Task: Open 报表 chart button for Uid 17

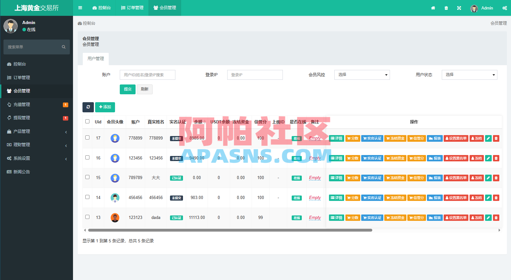Action: point(435,138)
